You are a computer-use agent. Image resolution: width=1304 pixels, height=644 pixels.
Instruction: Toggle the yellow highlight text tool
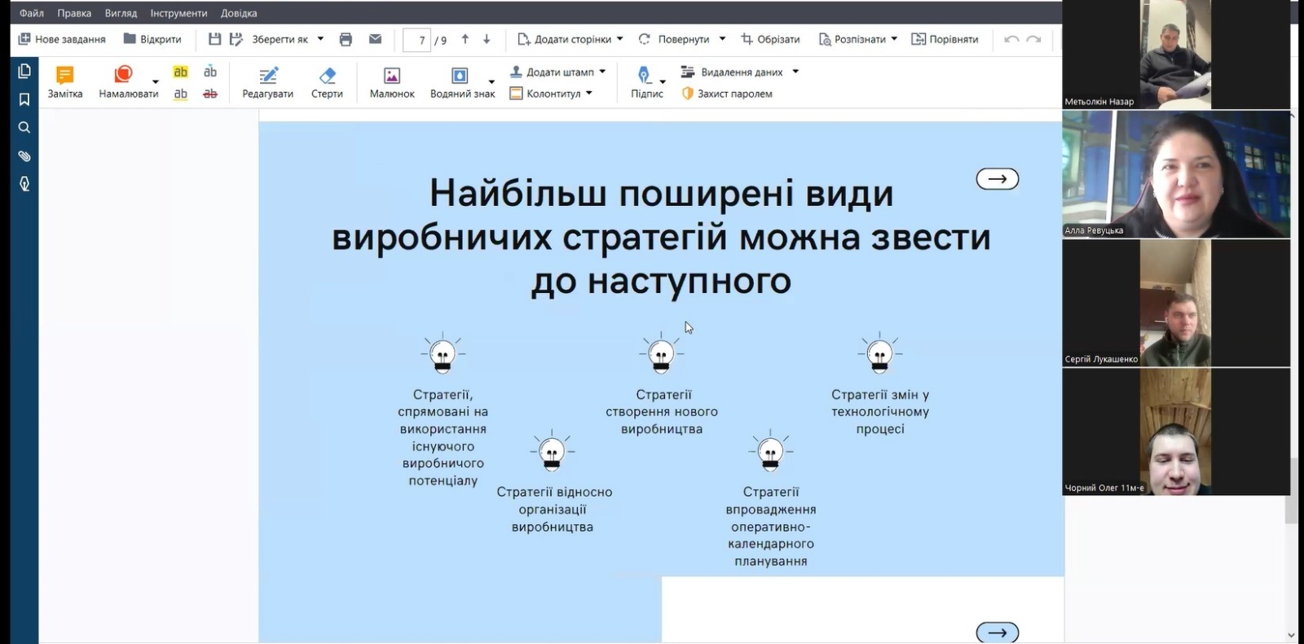tap(180, 72)
